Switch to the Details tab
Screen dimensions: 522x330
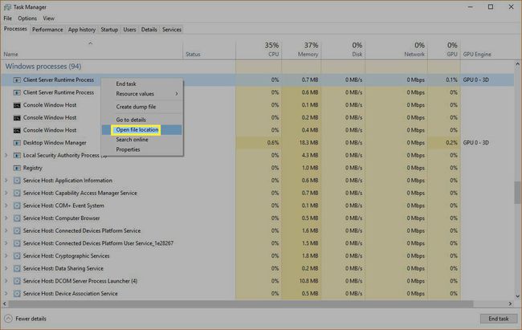[x=149, y=30]
